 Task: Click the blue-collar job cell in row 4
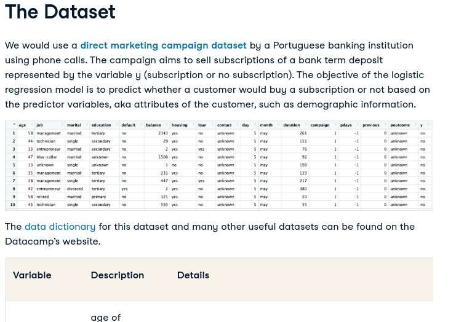coord(46,157)
